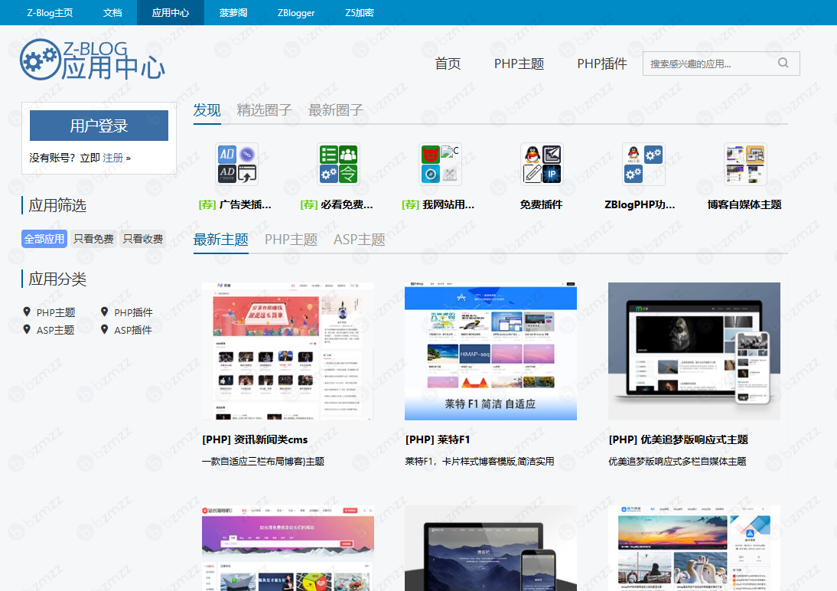Open sidebar category ASP主题 link
837x591 pixels.
56,330
